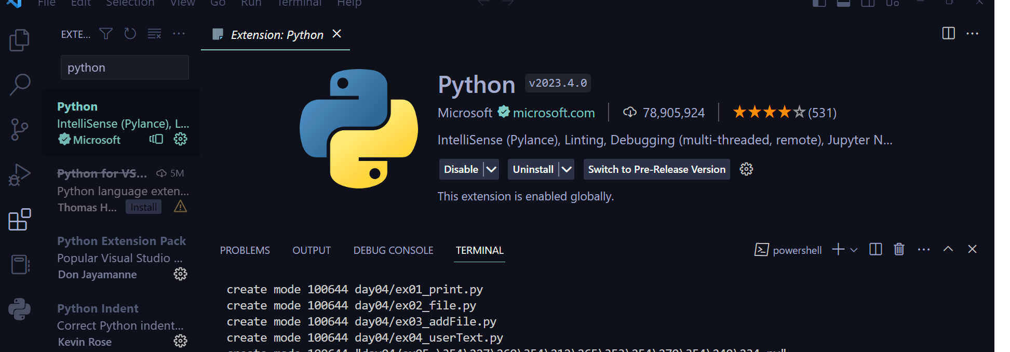Screen dimensions: 1010x352
Task: Open Run and Debug view
Action: pyautogui.click(x=20, y=174)
